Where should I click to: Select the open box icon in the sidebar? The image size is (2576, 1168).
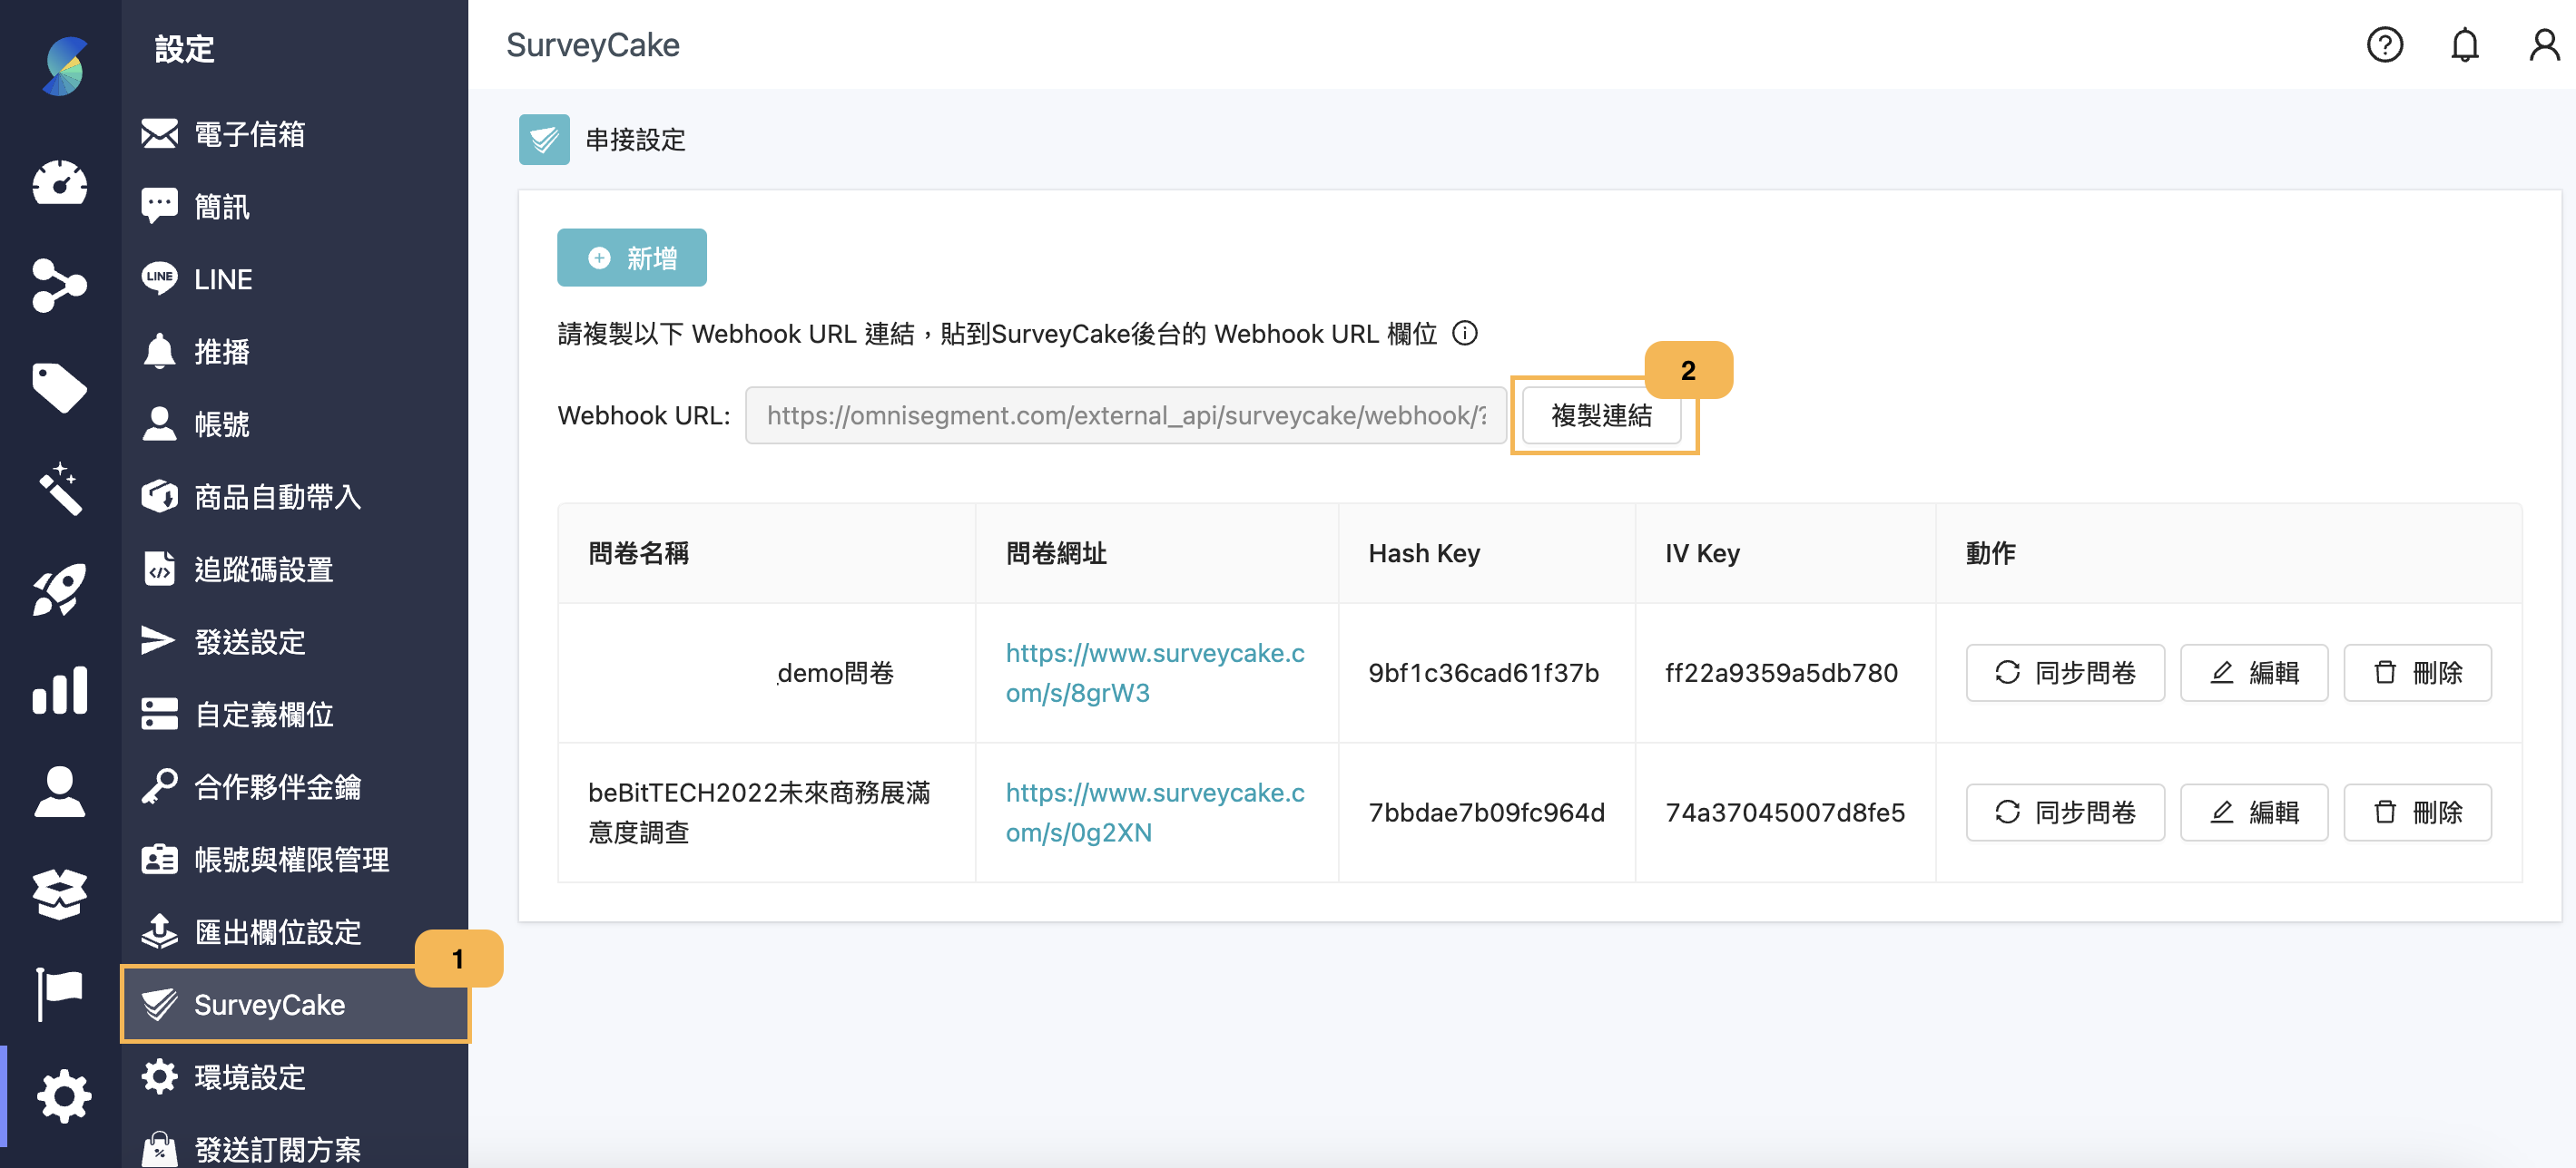(x=60, y=892)
